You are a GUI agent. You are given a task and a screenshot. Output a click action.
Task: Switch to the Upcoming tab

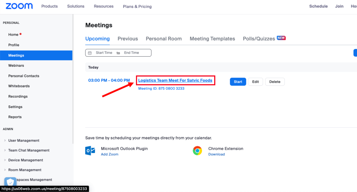point(97,39)
